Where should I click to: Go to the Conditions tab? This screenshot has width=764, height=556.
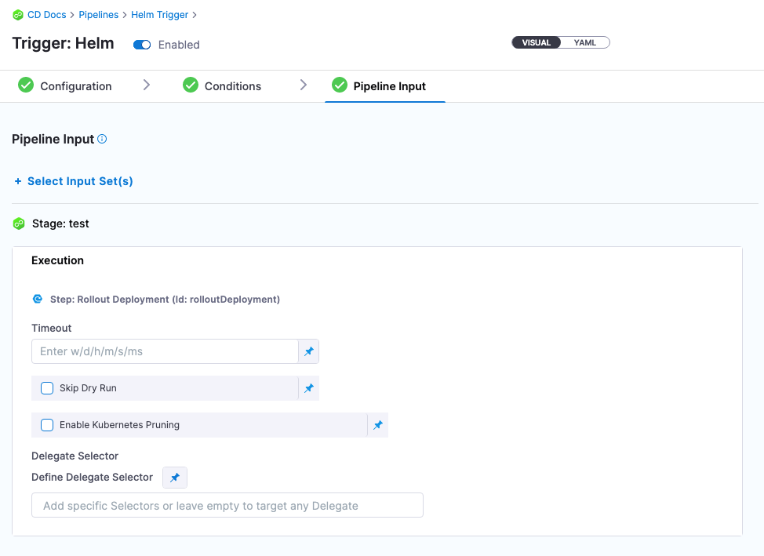[232, 86]
